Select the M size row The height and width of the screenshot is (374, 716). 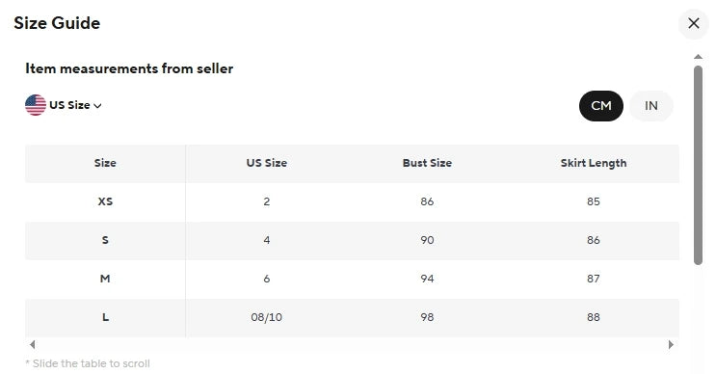coord(352,279)
